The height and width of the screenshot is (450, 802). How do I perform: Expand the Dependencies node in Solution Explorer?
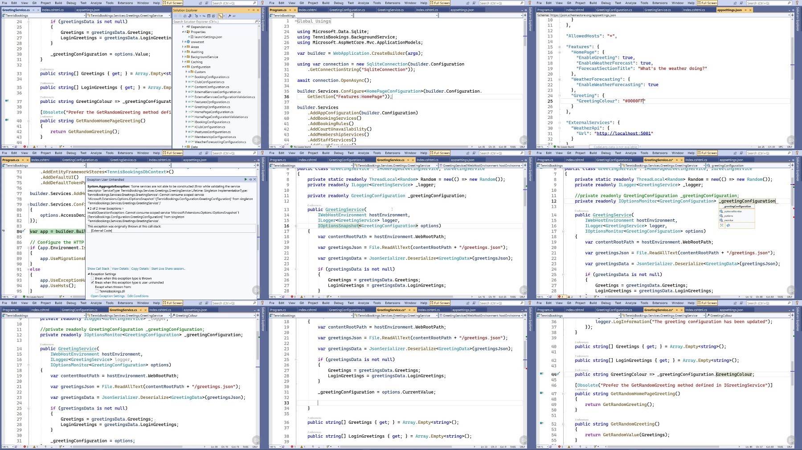click(x=183, y=27)
